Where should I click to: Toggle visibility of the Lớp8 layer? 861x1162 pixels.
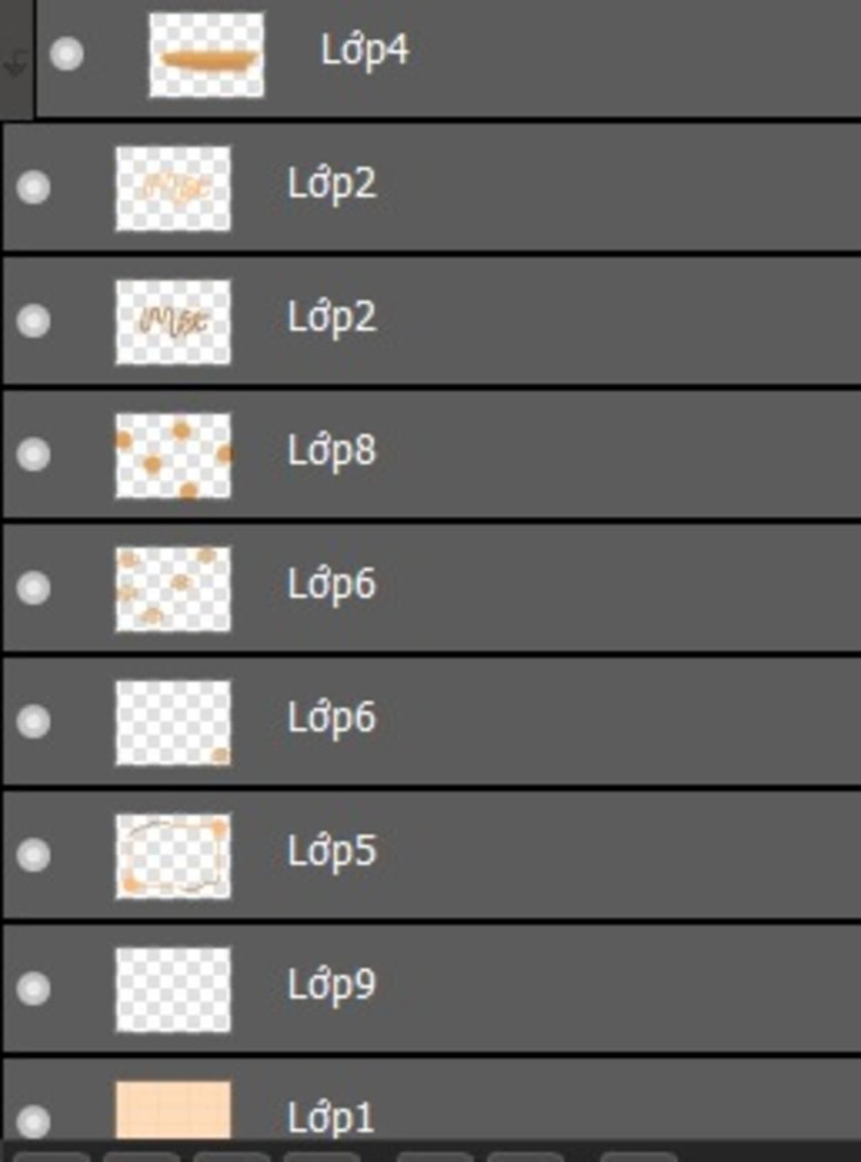coord(34,454)
